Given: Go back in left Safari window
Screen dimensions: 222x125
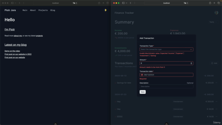Looking at the screenshot, I should tap(19, 3).
